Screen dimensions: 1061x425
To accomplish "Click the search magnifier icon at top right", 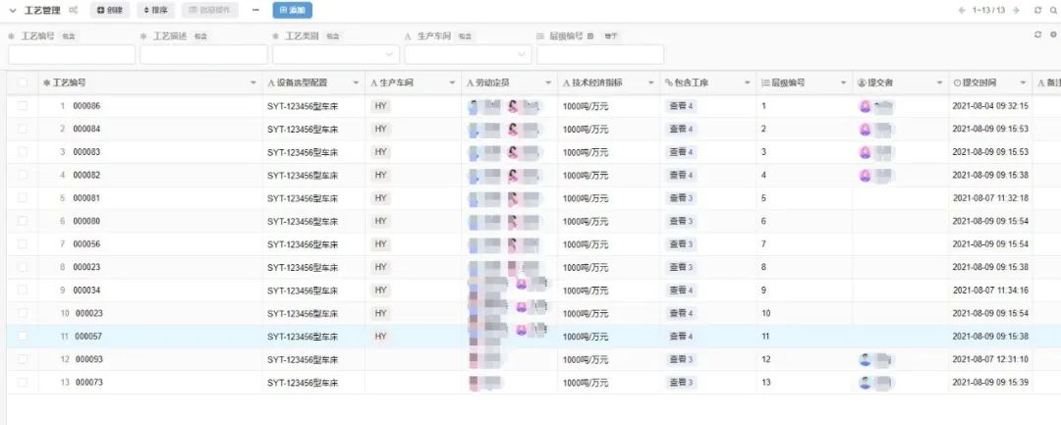I will click(1053, 10).
